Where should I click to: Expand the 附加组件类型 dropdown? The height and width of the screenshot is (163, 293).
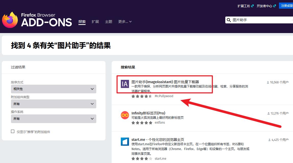coord(54,104)
